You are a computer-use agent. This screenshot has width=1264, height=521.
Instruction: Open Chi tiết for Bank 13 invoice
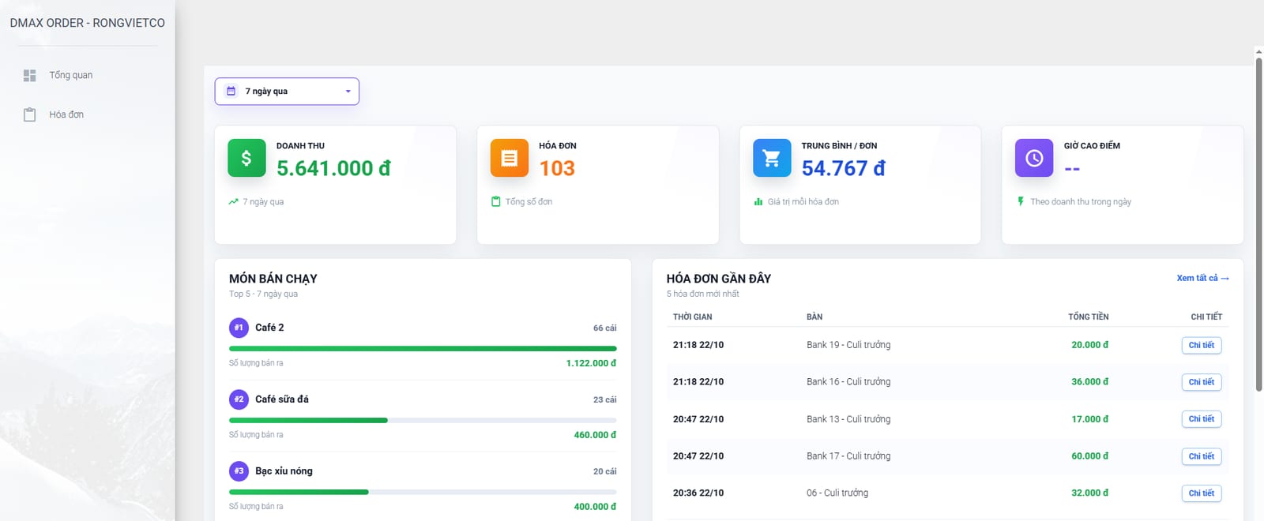point(1202,419)
